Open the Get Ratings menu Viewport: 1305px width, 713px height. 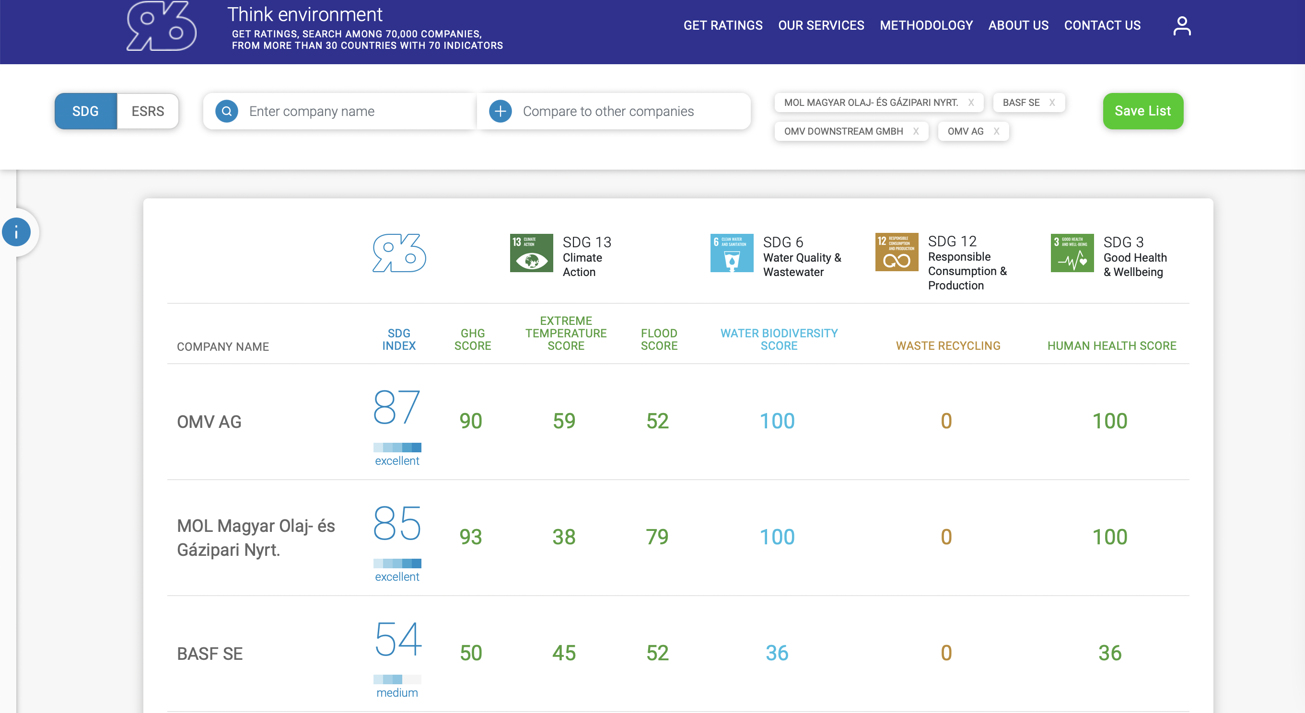coord(722,25)
